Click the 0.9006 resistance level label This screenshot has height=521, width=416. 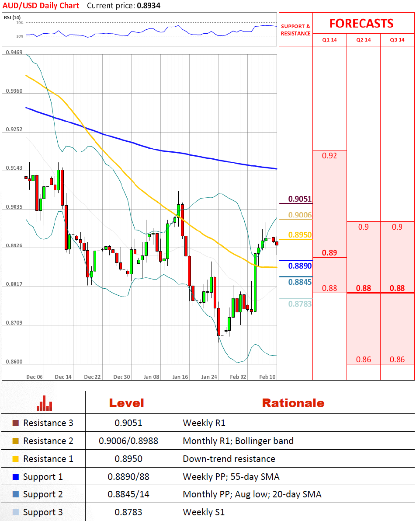pos(300,215)
